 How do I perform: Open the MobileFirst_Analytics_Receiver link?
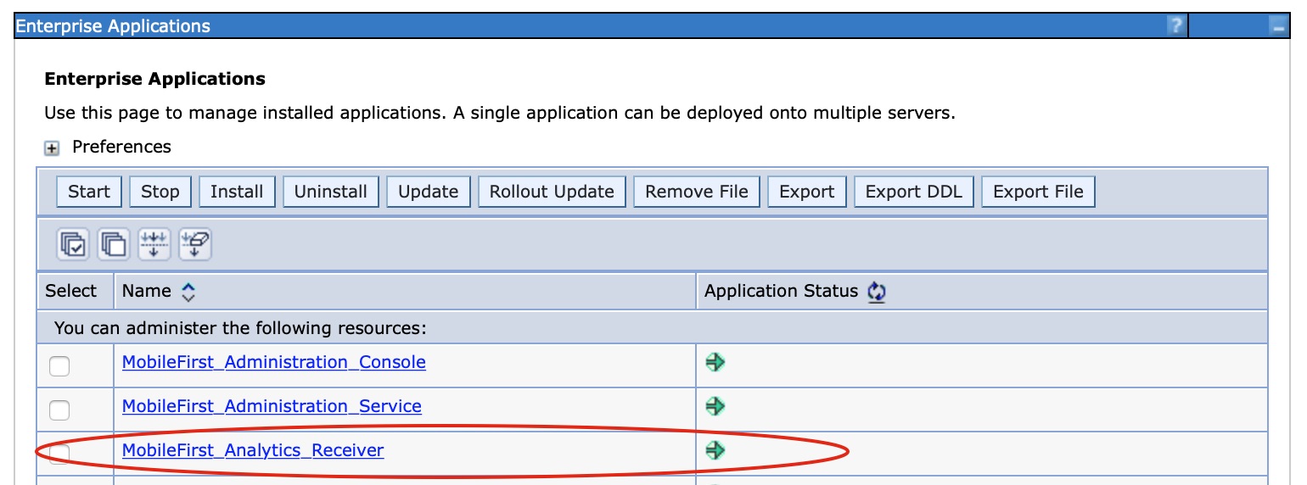tap(253, 450)
